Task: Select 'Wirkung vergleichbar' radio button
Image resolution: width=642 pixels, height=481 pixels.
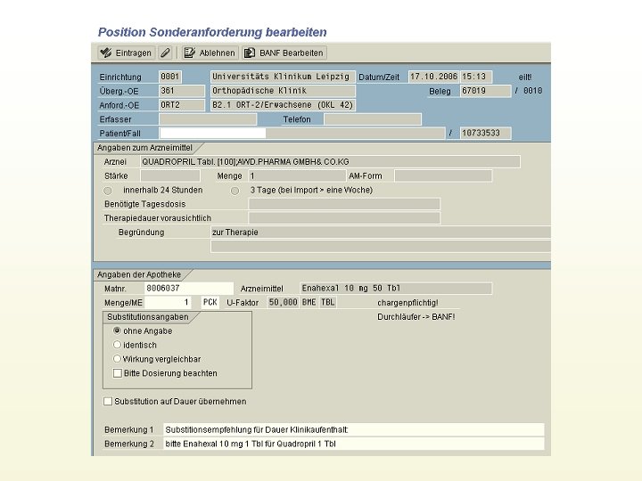Action: click(x=117, y=359)
